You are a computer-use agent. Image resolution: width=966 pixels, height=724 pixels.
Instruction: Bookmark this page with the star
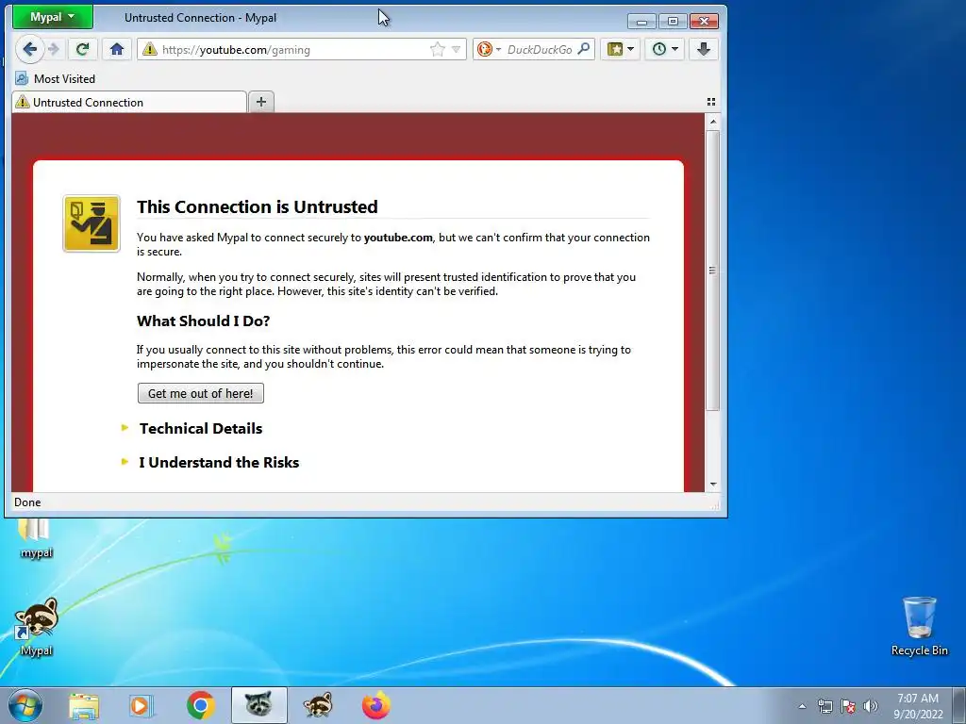(x=438, y=49)
